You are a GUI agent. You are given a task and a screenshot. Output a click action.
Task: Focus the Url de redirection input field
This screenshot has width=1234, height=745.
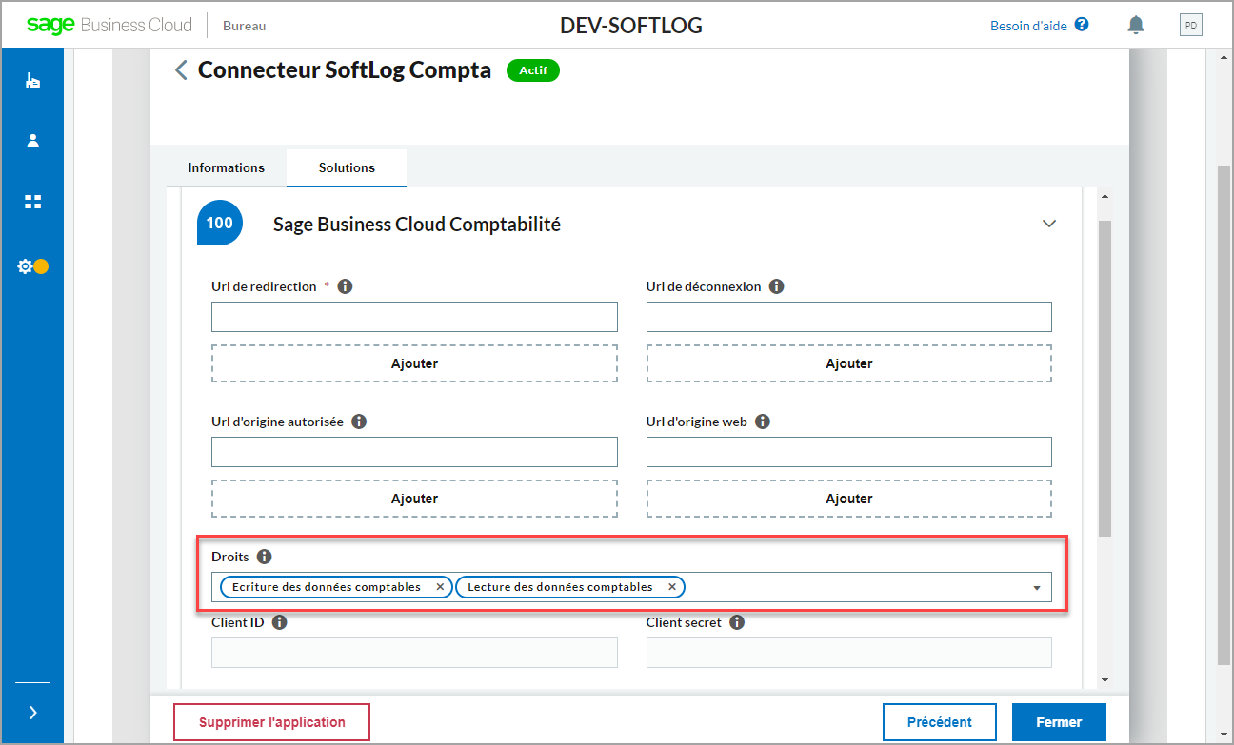414,317
